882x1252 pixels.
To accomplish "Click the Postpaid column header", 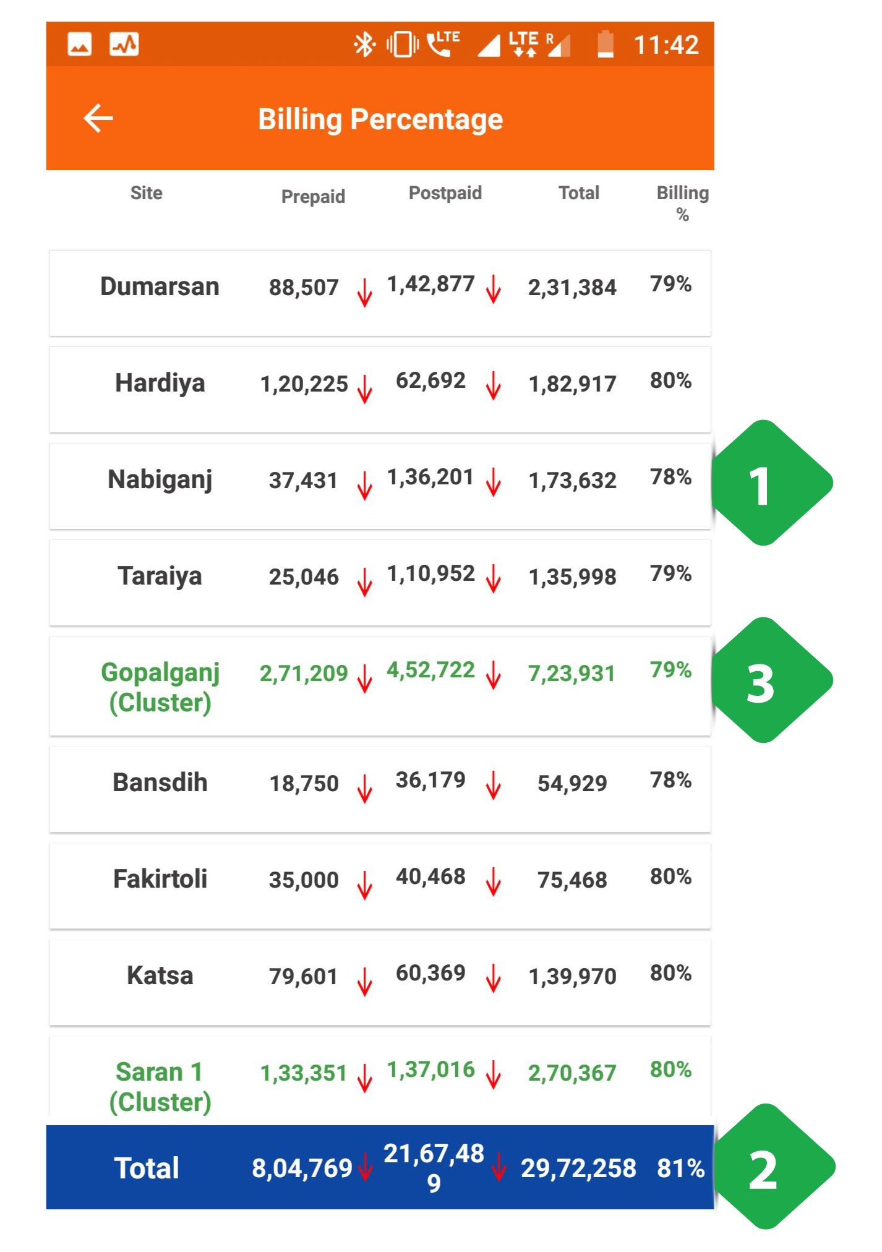I will pos(445,192).
